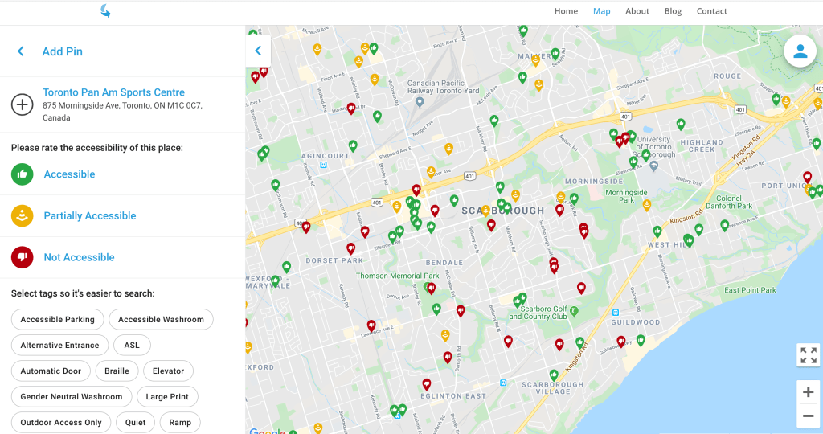Click the yellow Partially Accessible icon
Screen dimensions: 823x434
[x=22, y=216]
